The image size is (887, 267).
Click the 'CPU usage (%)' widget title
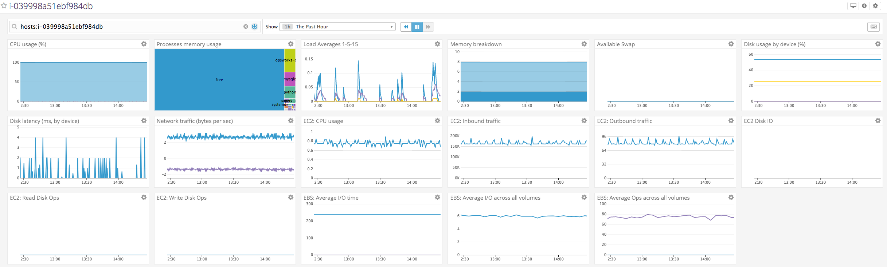(28, 44)
